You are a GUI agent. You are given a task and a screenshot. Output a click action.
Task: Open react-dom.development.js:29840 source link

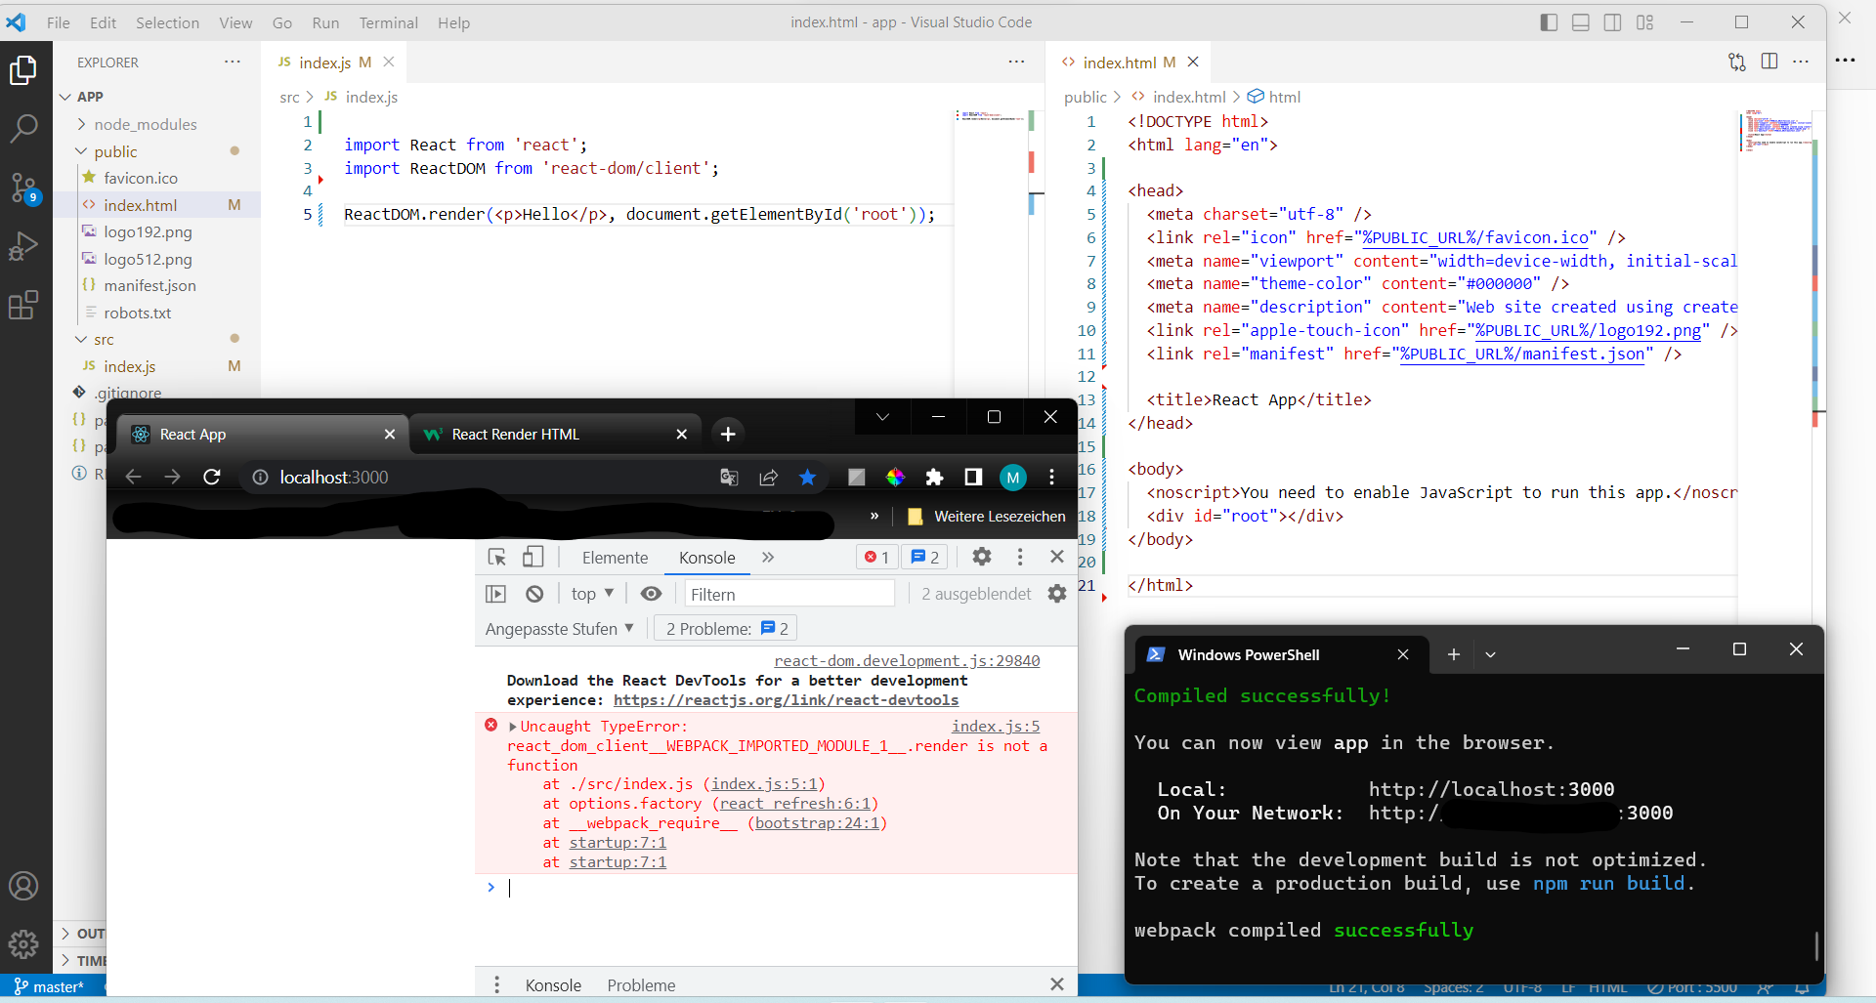[x=907, y=661]
